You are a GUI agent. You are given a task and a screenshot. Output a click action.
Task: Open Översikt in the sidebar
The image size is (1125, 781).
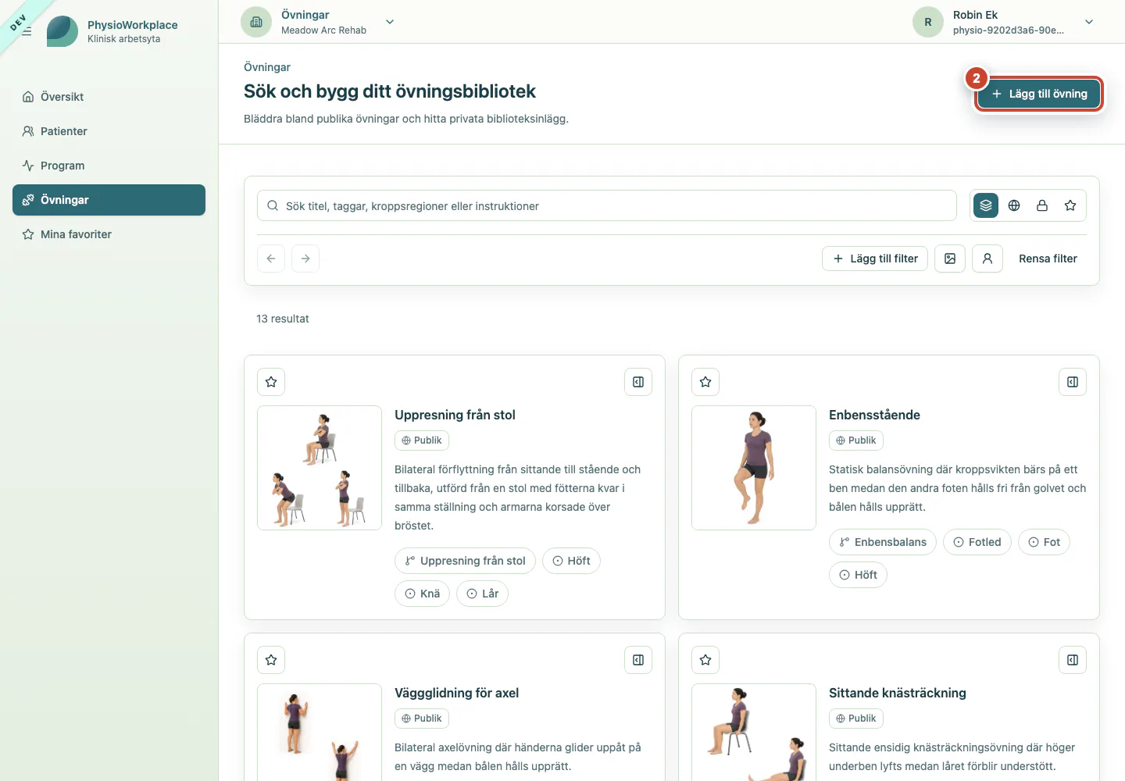click(x=109, y=97)
